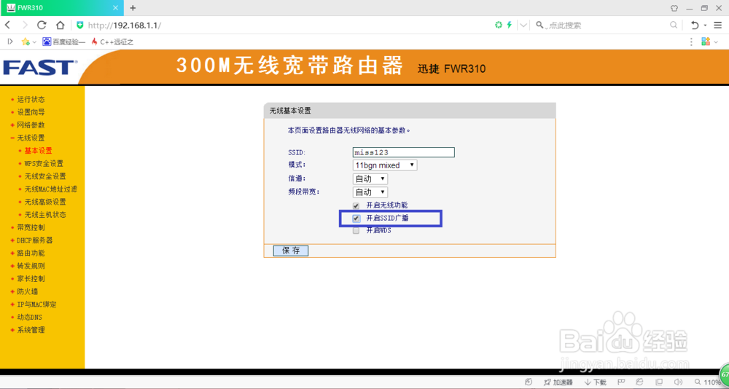Enable the 开启WDS checkbox
Viewport: 729px width, 389px height.
356,230
